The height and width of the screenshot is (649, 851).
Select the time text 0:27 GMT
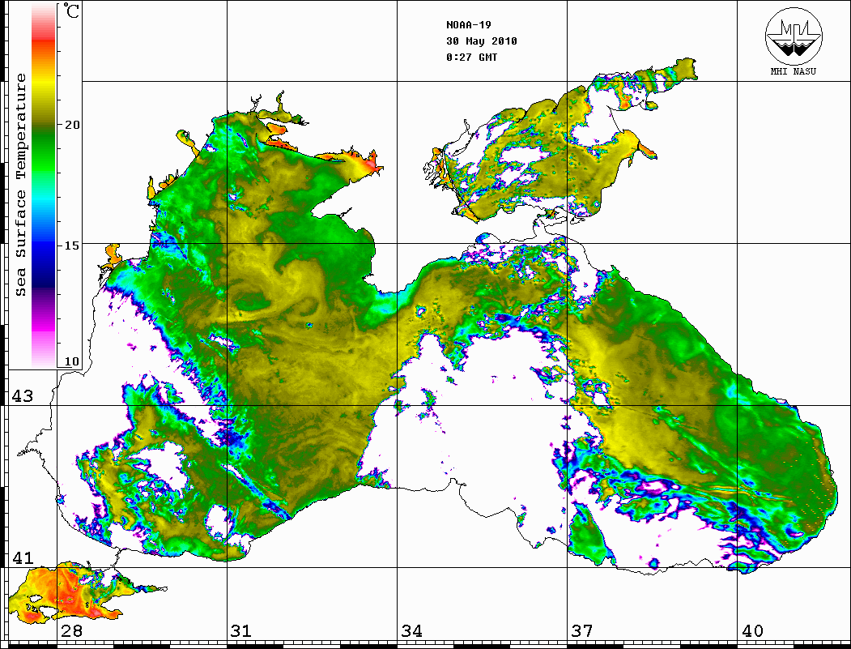[x=471, y=58]
